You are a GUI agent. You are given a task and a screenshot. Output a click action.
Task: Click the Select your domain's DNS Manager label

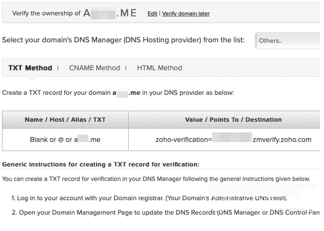click(123, 40)
